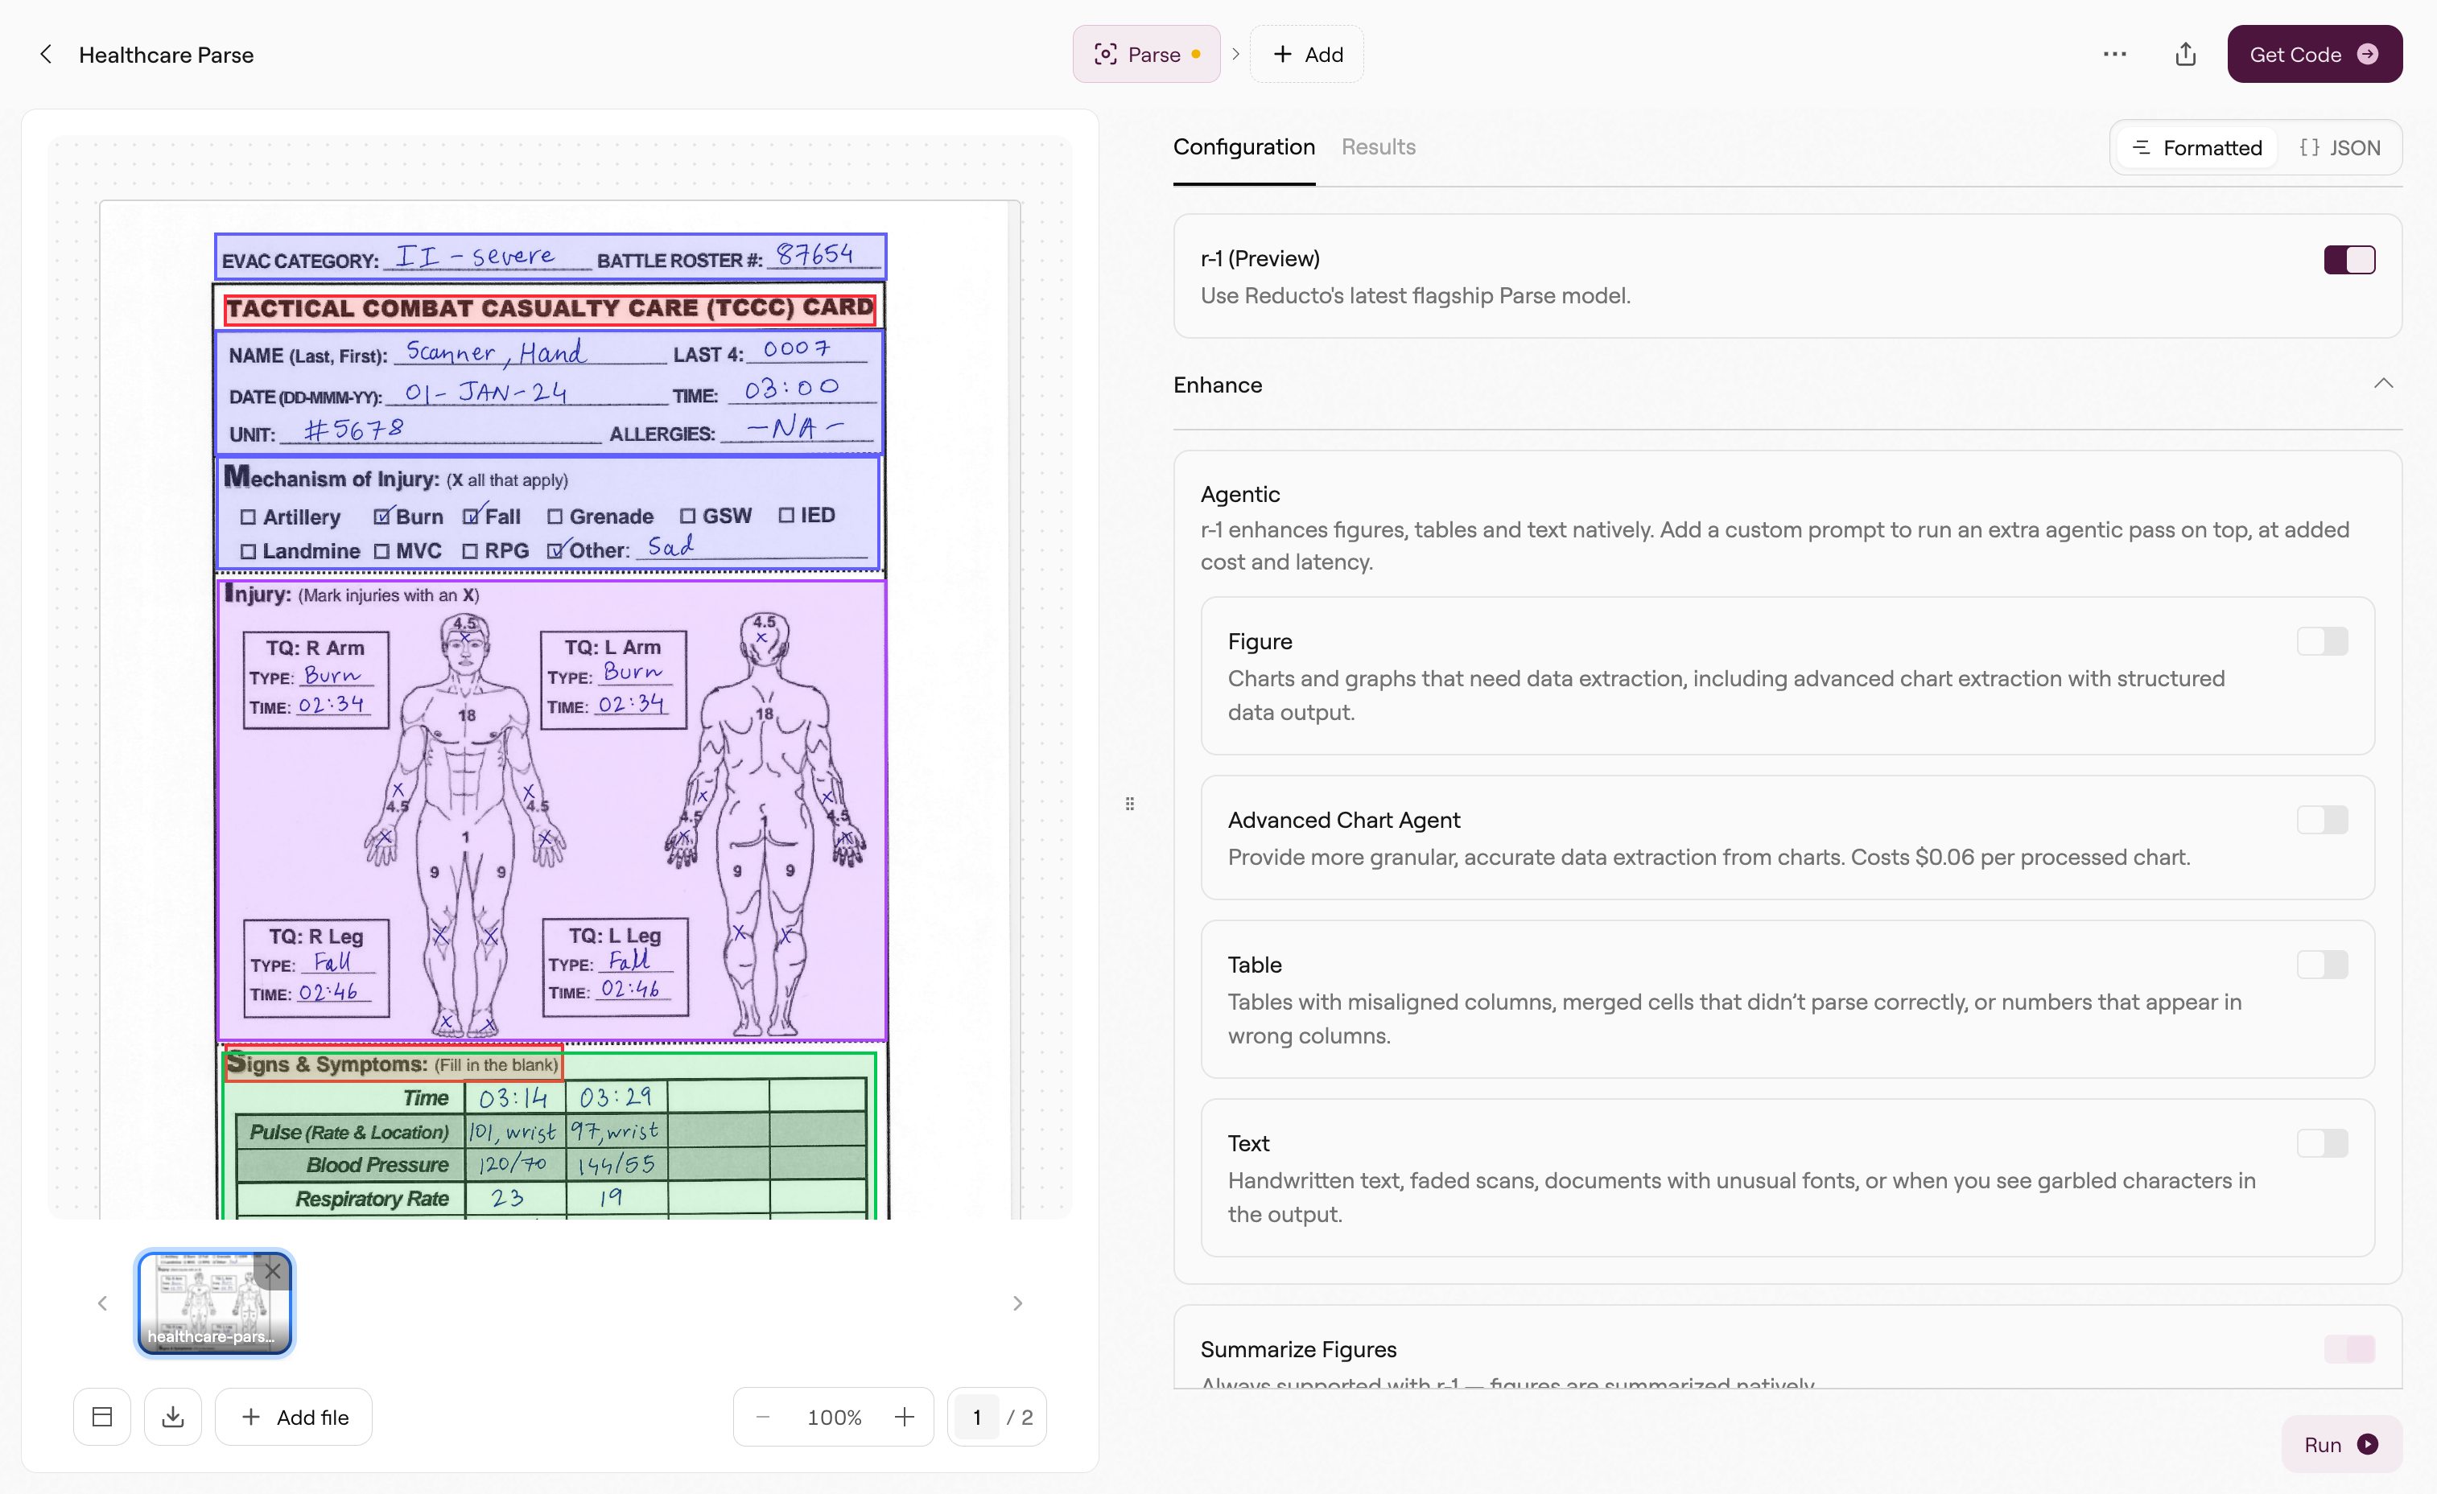Click the Add step button
Screen dimensions: 2437x1494
coord(1306,55)
